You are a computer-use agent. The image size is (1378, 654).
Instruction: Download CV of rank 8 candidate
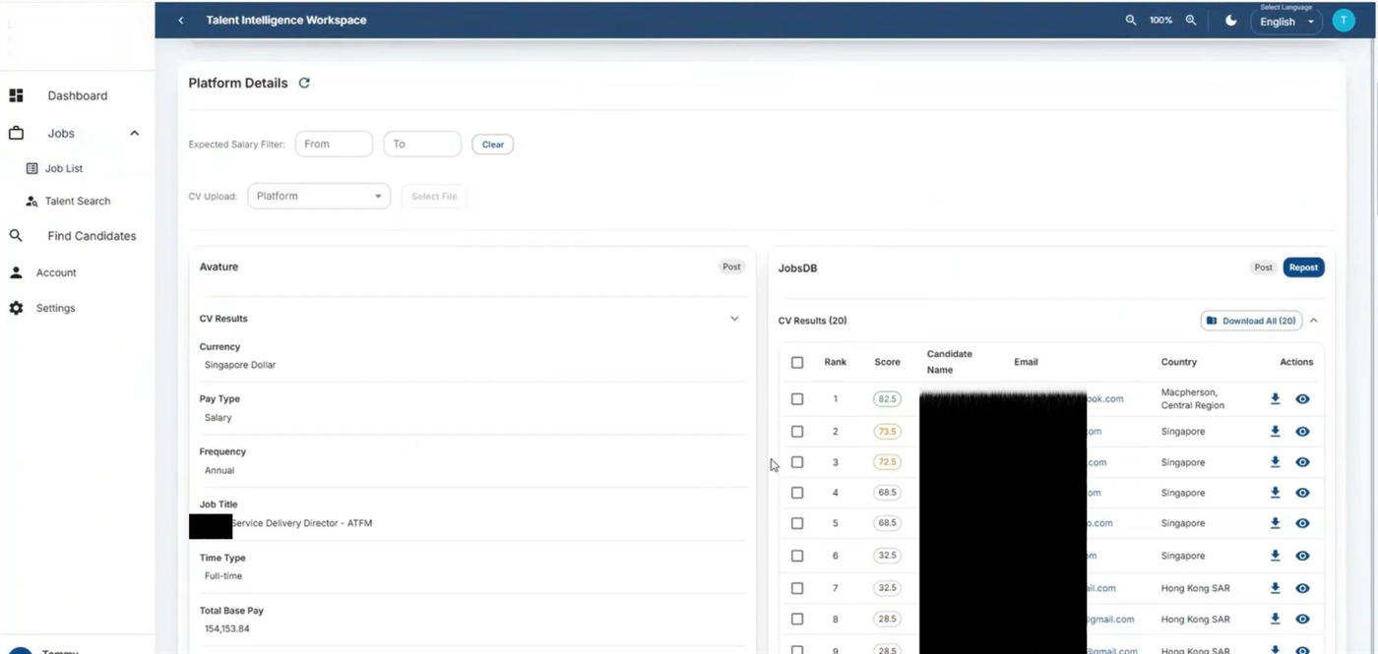click(x=1275, y=620)
